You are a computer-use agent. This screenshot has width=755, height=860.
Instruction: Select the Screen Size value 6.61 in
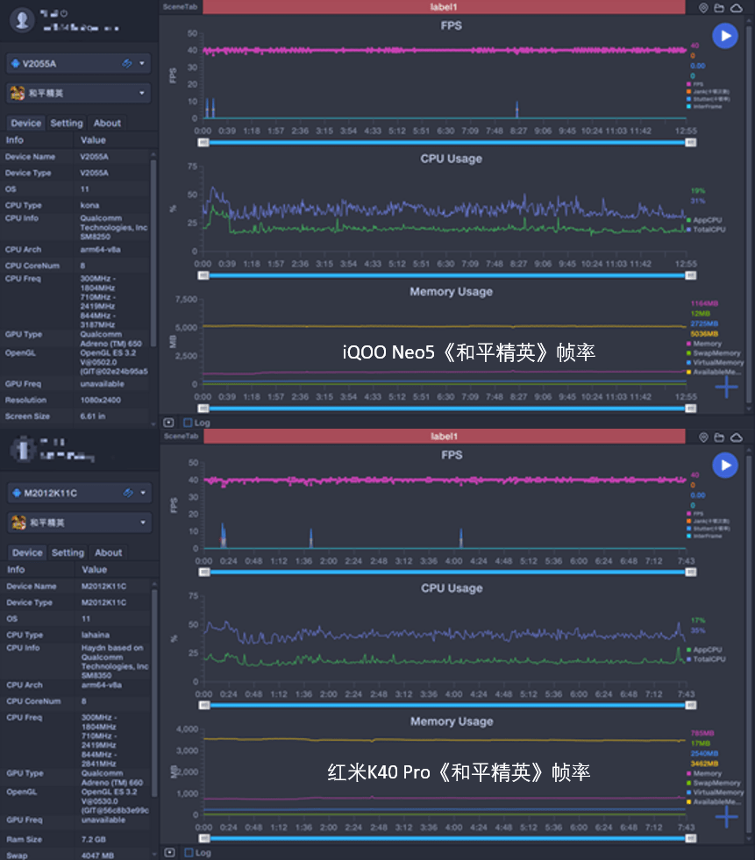93,416
